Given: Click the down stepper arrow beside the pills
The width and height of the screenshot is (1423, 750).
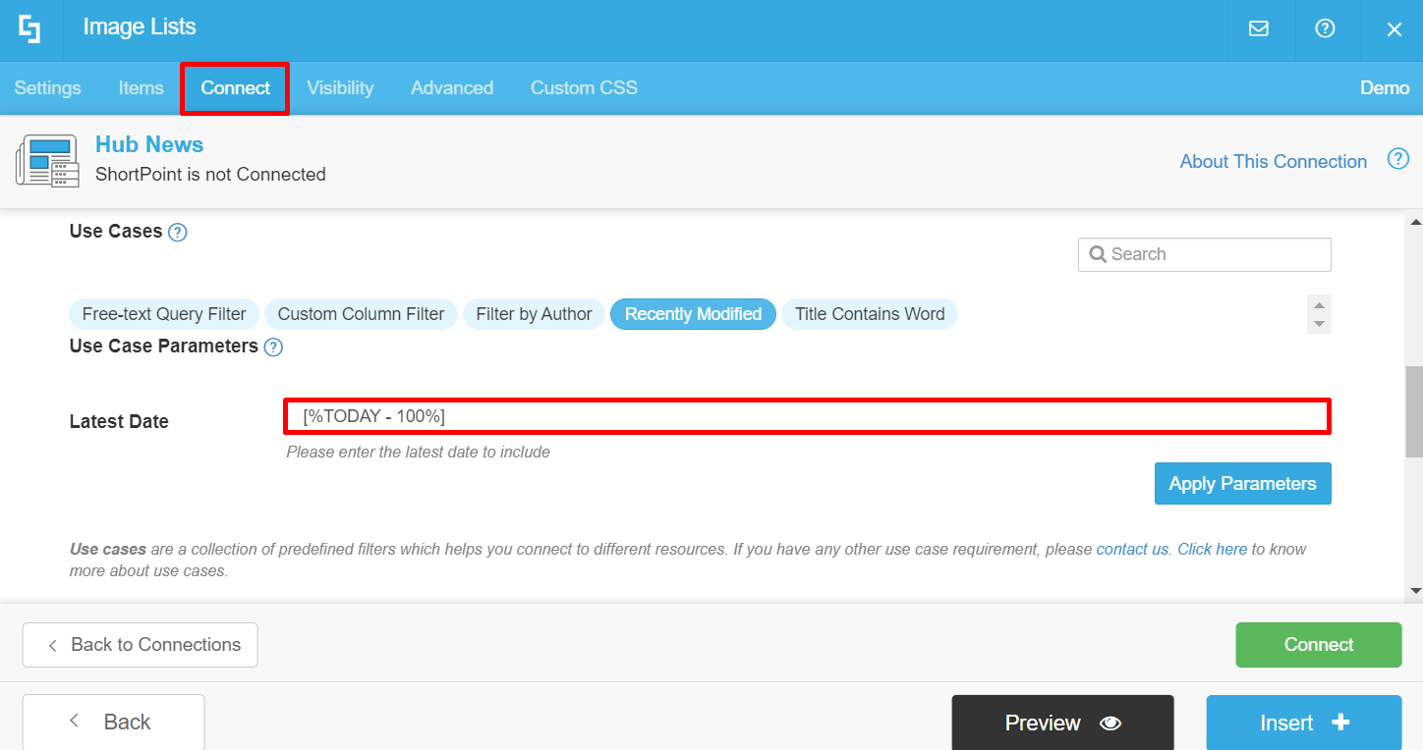Looking at the screenshot, I should (1318, 323).
